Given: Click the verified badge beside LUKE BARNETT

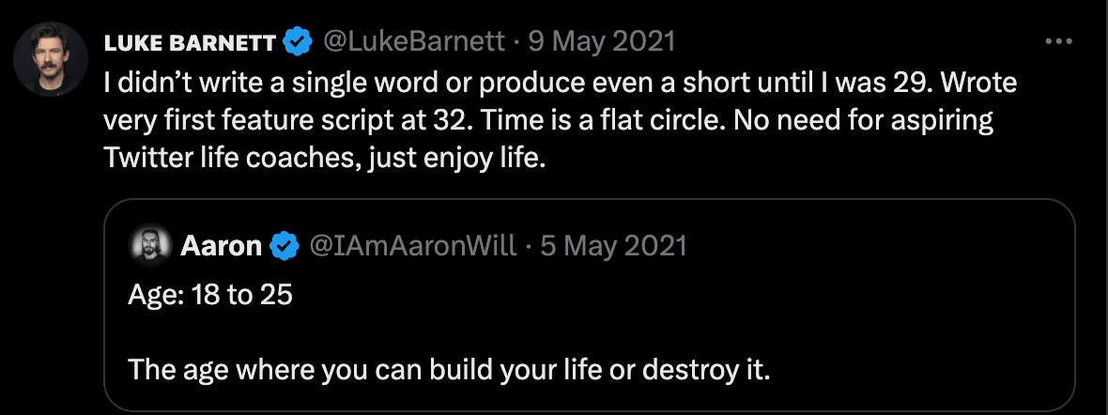Looking at the screenshot, I should coord(299,43).
